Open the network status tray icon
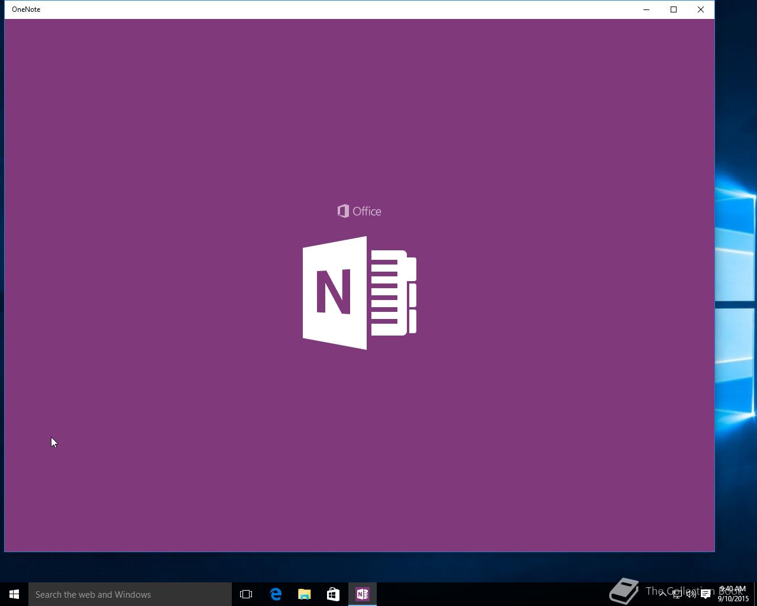This screenshot has width=757, height=606. 677,594
